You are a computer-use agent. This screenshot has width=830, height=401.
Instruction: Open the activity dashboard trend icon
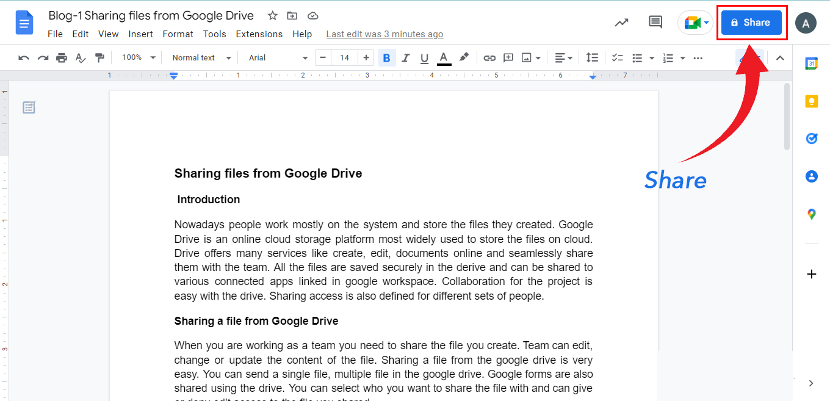pyautogui.click(x=621, y=23)
